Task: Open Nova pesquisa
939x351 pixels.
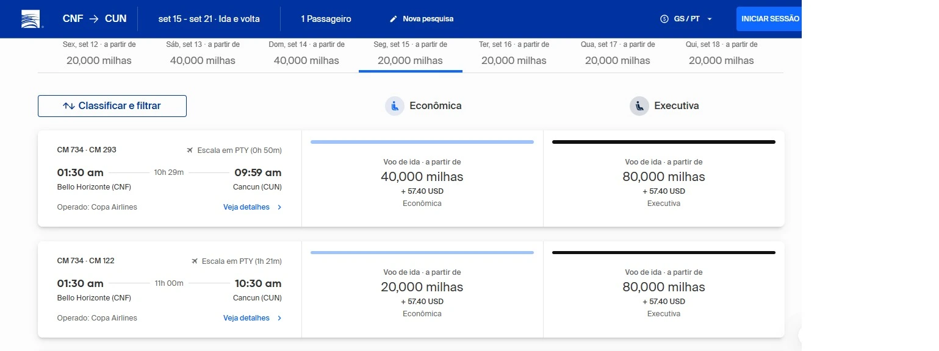Action: point(422,19)
